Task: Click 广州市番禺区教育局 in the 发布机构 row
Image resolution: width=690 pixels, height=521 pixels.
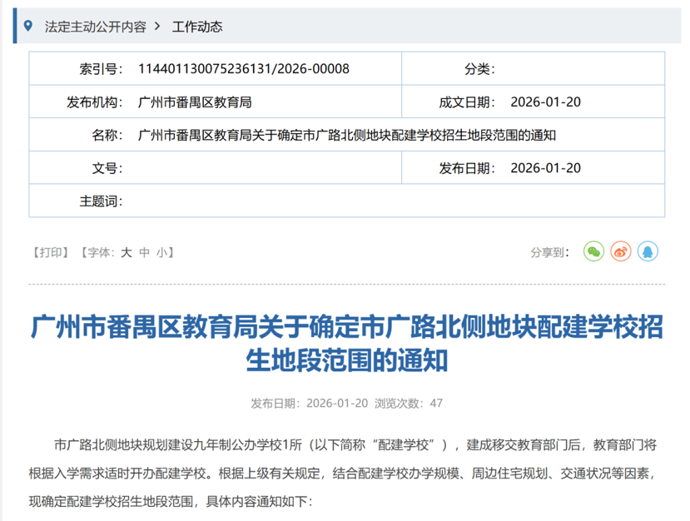Action: point(194,102)
